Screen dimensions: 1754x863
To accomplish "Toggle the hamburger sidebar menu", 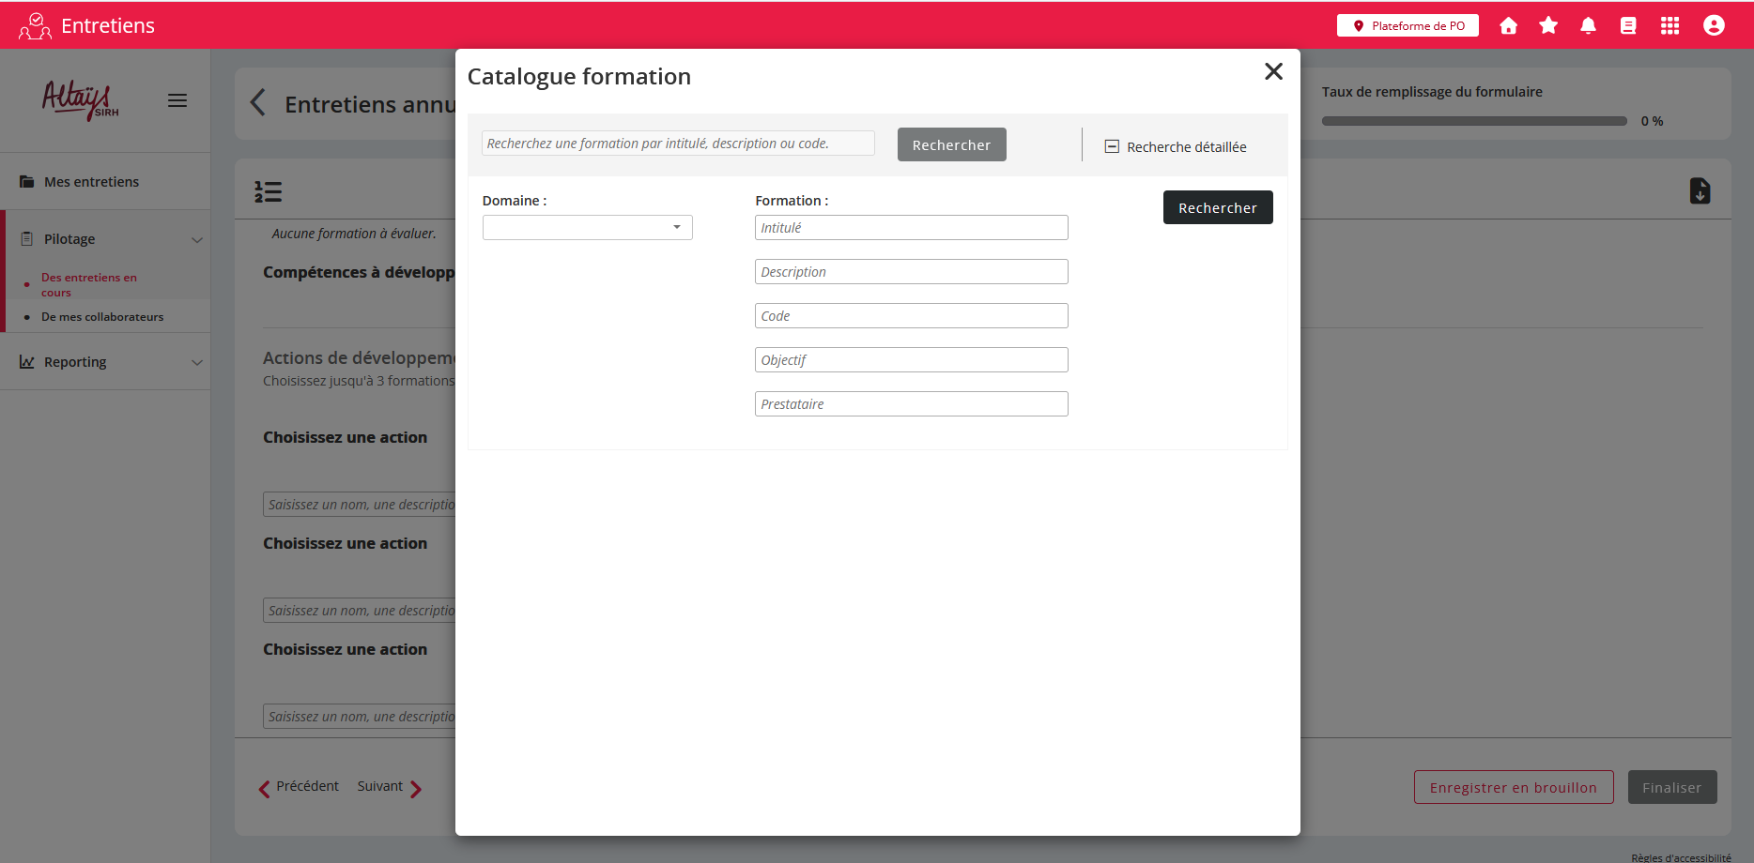I will (x=177, y=100).
